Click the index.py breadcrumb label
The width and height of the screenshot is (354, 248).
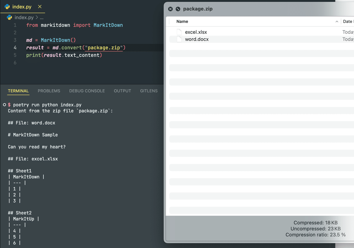(24, 17)
